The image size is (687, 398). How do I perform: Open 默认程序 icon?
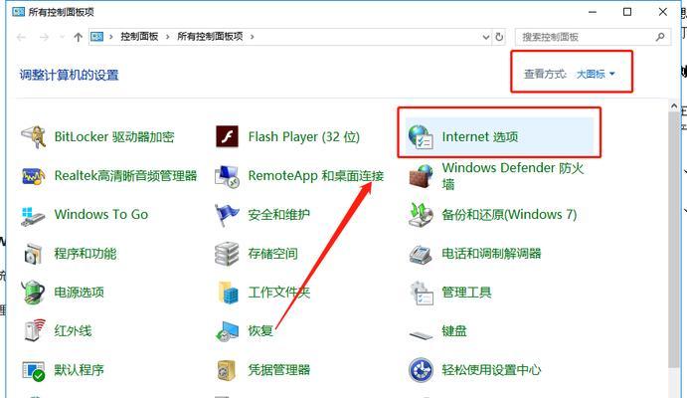[33, 371]
